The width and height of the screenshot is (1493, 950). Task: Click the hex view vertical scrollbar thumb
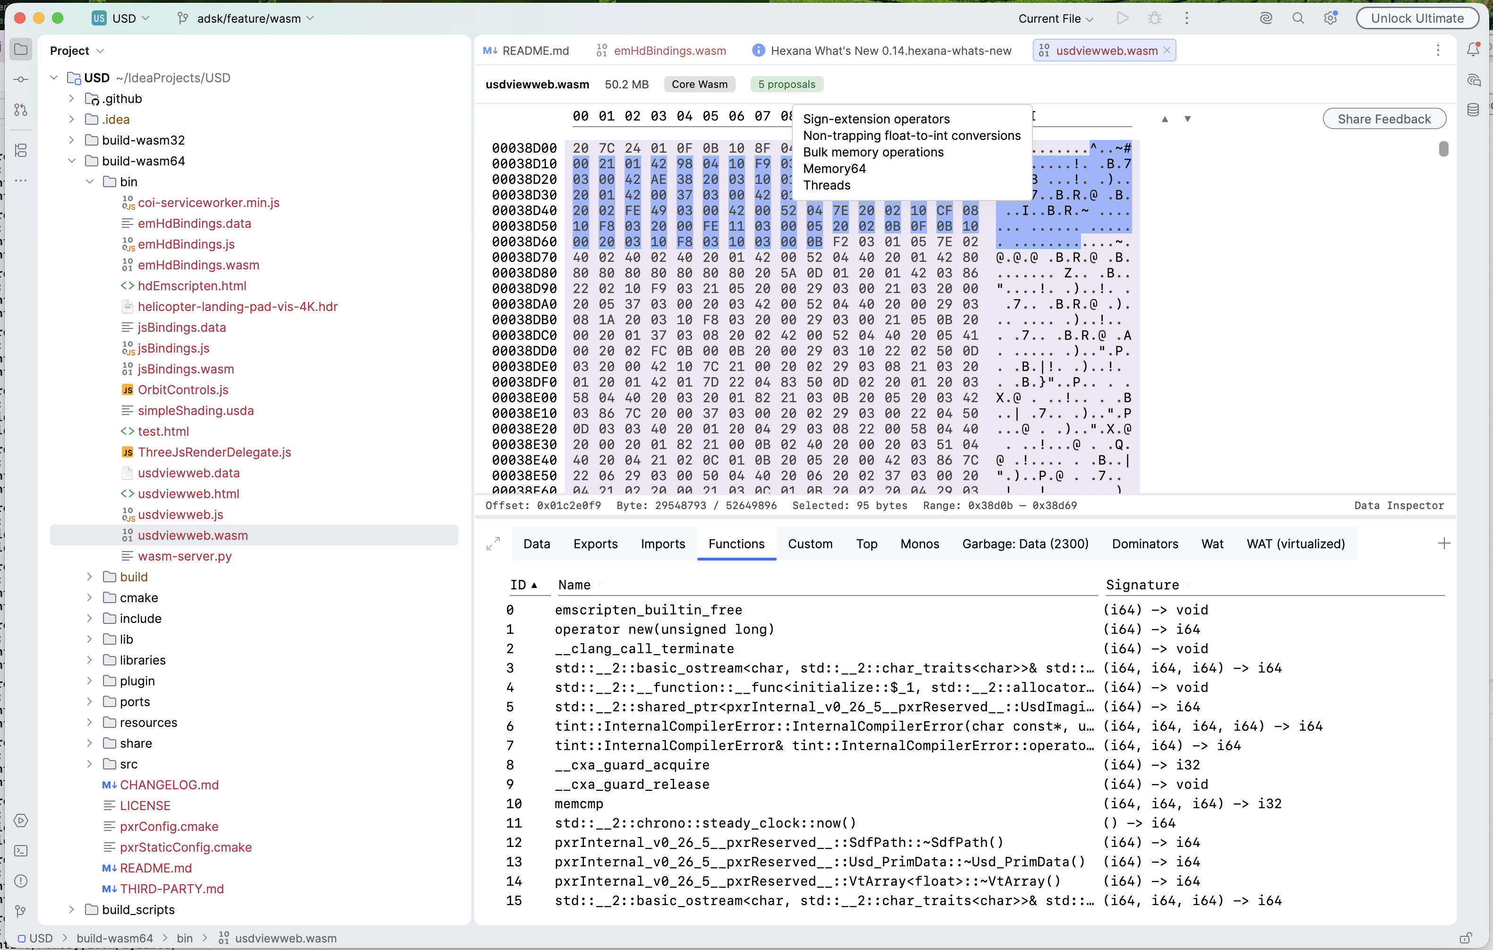point(1443,149)
